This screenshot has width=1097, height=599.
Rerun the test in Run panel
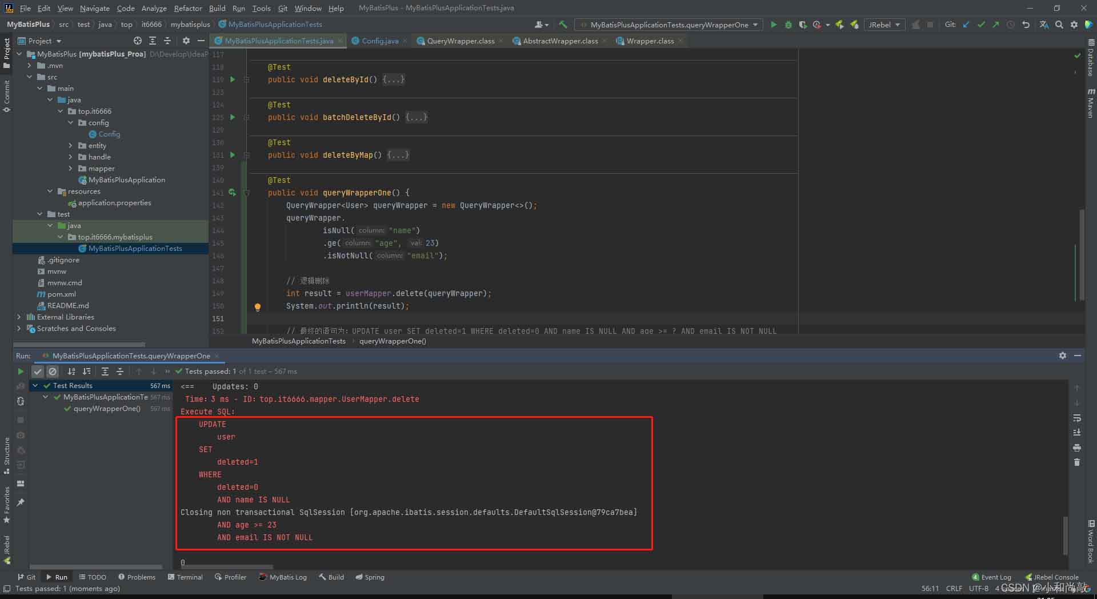click(x=21, y=372)
